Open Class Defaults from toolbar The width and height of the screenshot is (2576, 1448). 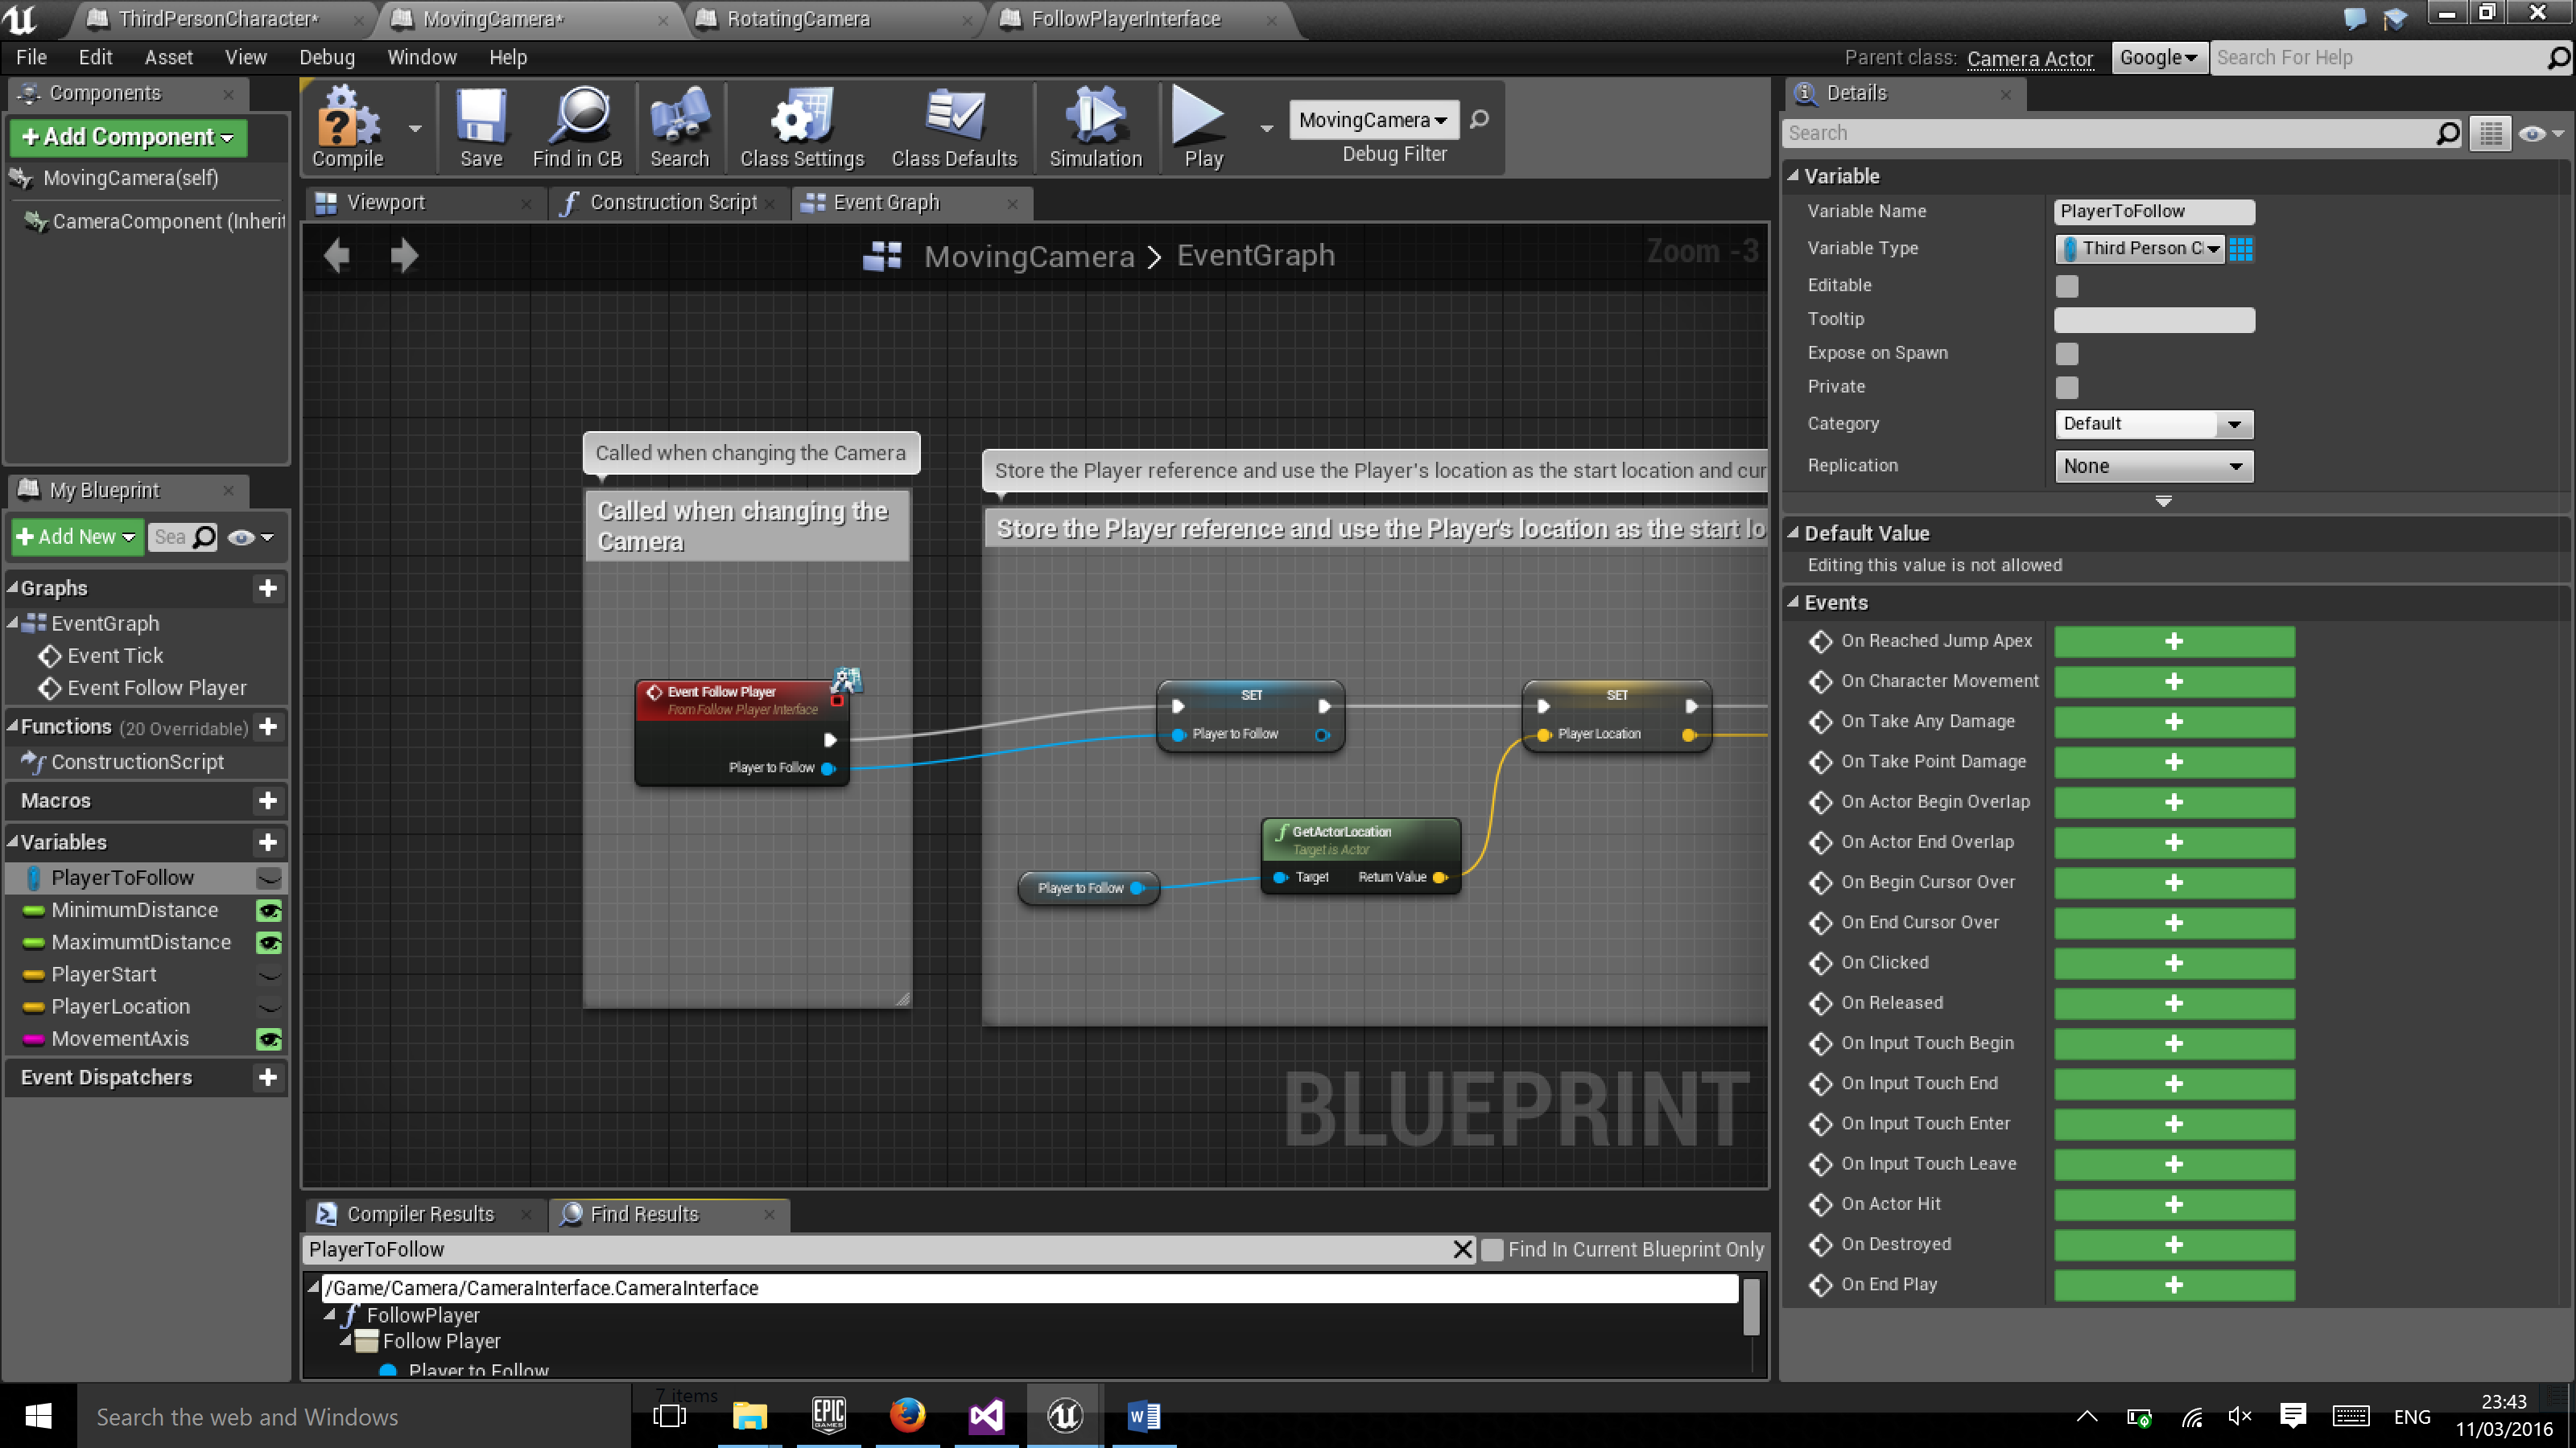click(x=954, y=127)
